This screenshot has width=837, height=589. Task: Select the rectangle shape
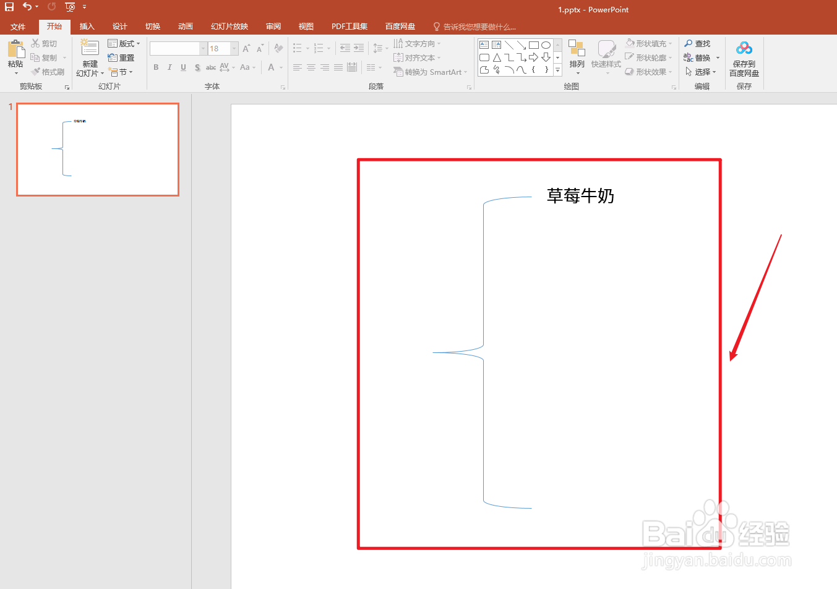(533, 45)
